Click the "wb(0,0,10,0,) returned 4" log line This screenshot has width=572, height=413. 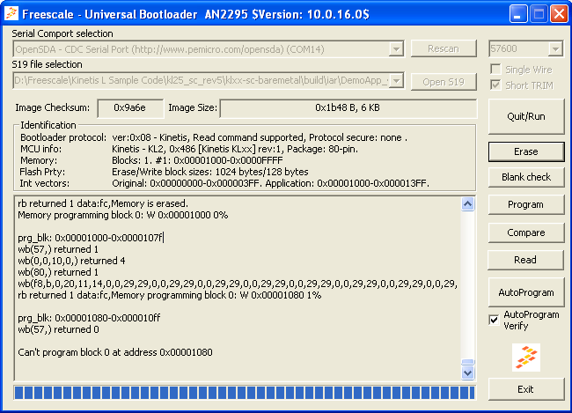click(71, 261)
